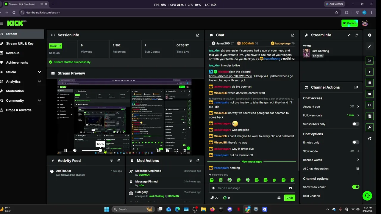Toggle Emotes only chat
The width and height of the screenshot is (381, 214).
(356, 142)
